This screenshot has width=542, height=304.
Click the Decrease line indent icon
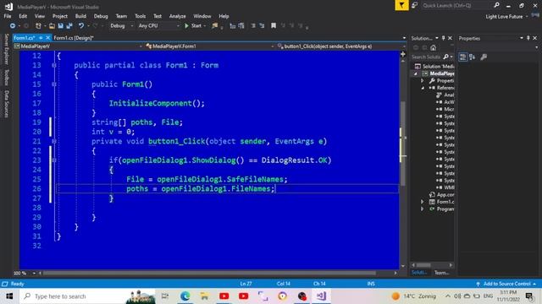[253, 26]
